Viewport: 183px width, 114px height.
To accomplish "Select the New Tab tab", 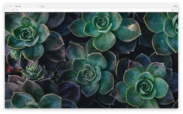I will [x=27, y=6].
